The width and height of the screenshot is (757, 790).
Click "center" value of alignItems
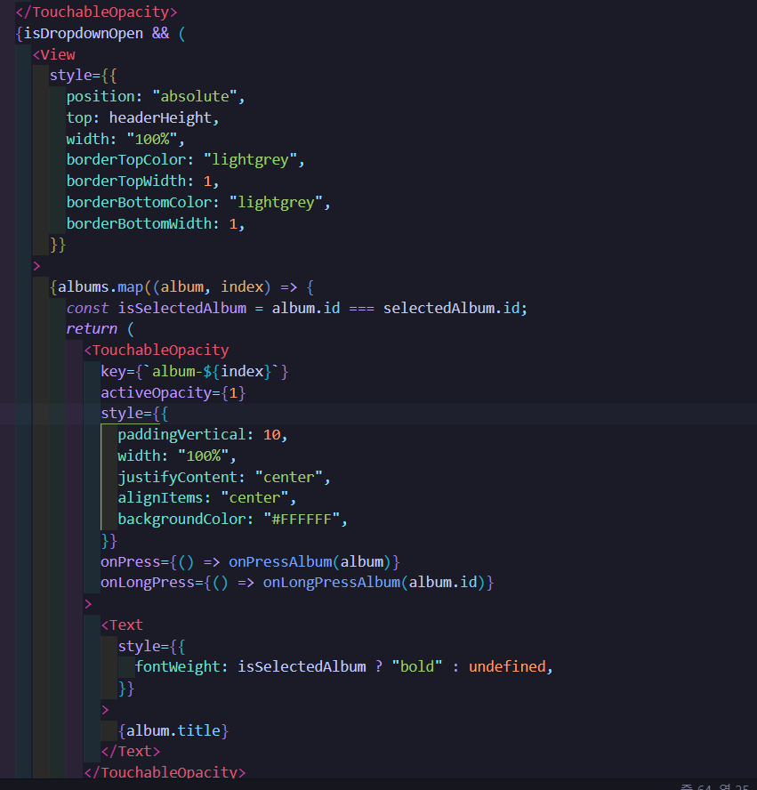coord(254,498)
